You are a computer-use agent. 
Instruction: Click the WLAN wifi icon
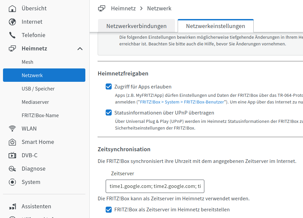[12, 129]
